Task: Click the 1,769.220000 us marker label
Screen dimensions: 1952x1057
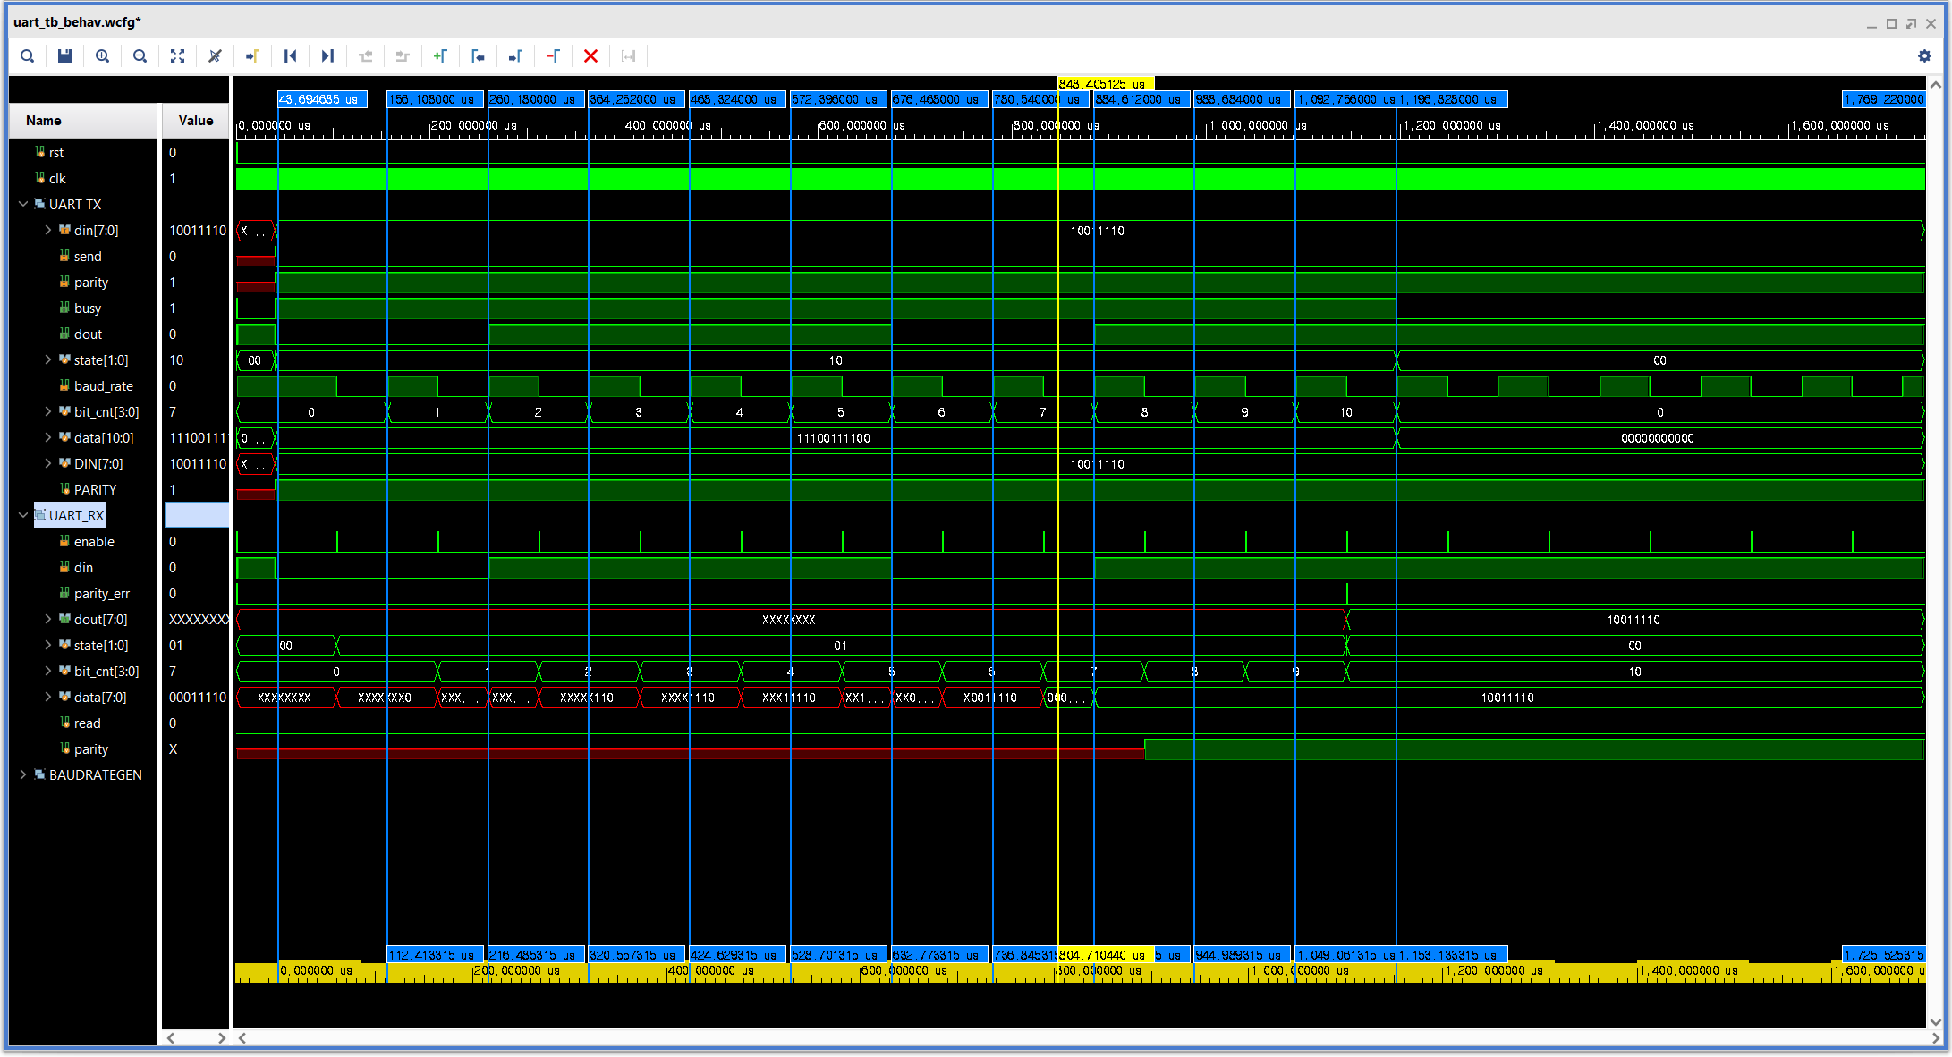Action: pyautogui.click(x=1884, y=99)
